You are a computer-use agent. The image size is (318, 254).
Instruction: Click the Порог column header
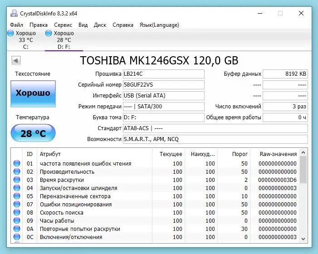coord(234,154)
